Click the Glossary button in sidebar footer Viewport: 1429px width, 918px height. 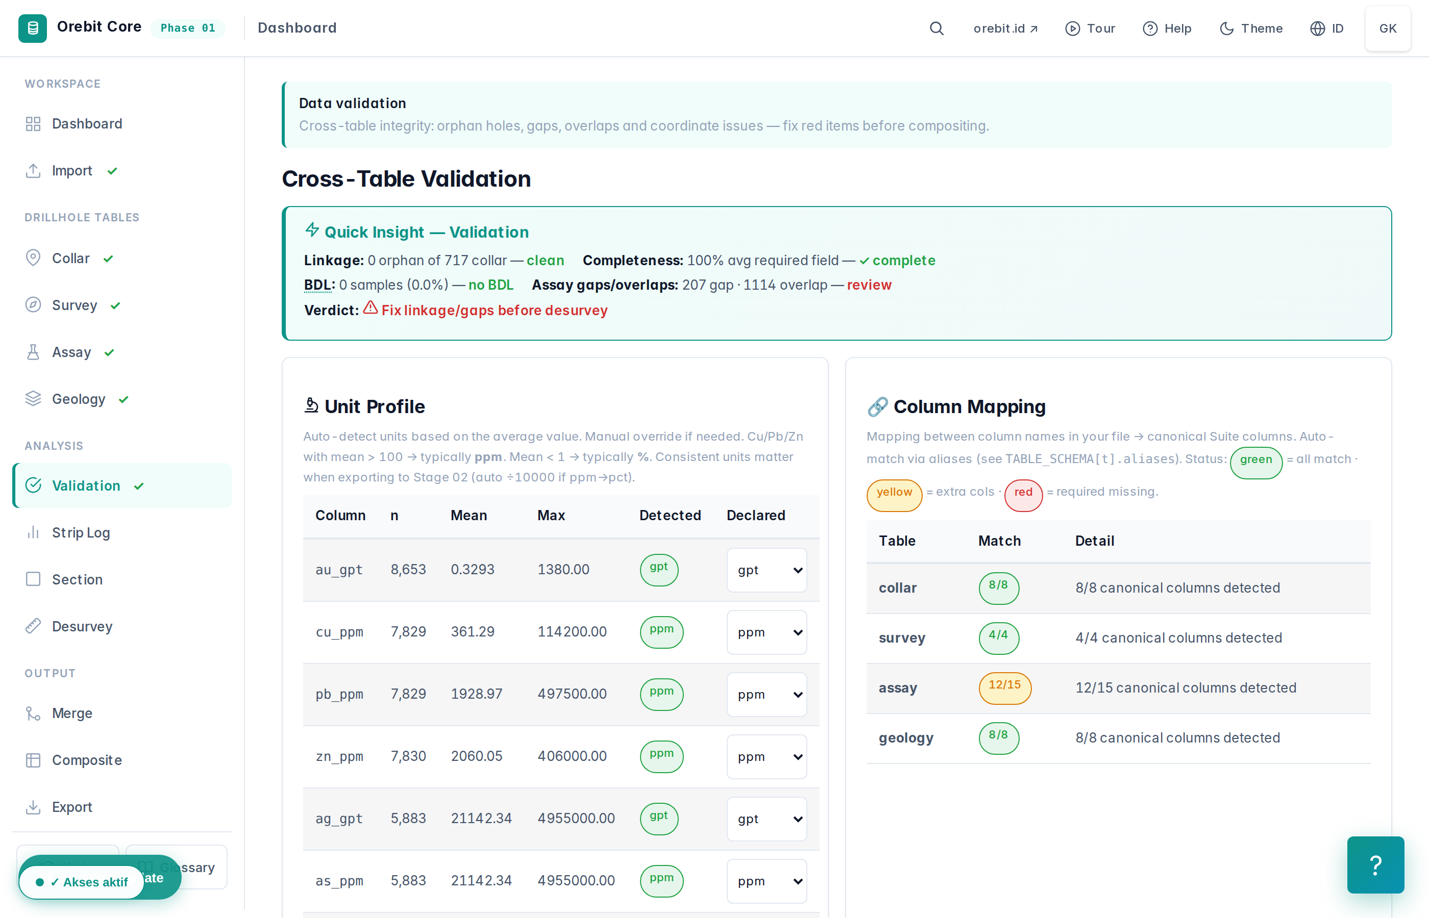pos(177,868)
